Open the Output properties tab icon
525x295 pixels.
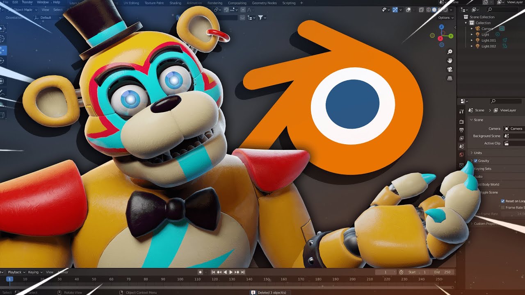pyautogui.click(x=461, y=130)
